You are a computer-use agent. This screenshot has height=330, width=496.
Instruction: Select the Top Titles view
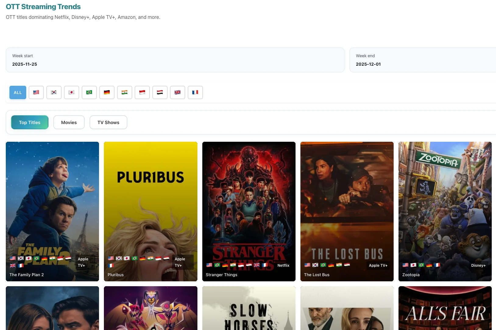click(30, 122)
